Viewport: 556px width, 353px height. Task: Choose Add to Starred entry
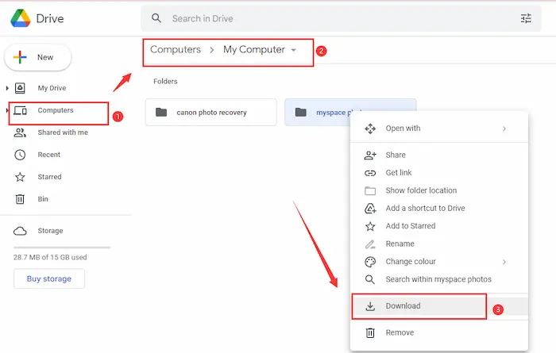pos(439,226)
